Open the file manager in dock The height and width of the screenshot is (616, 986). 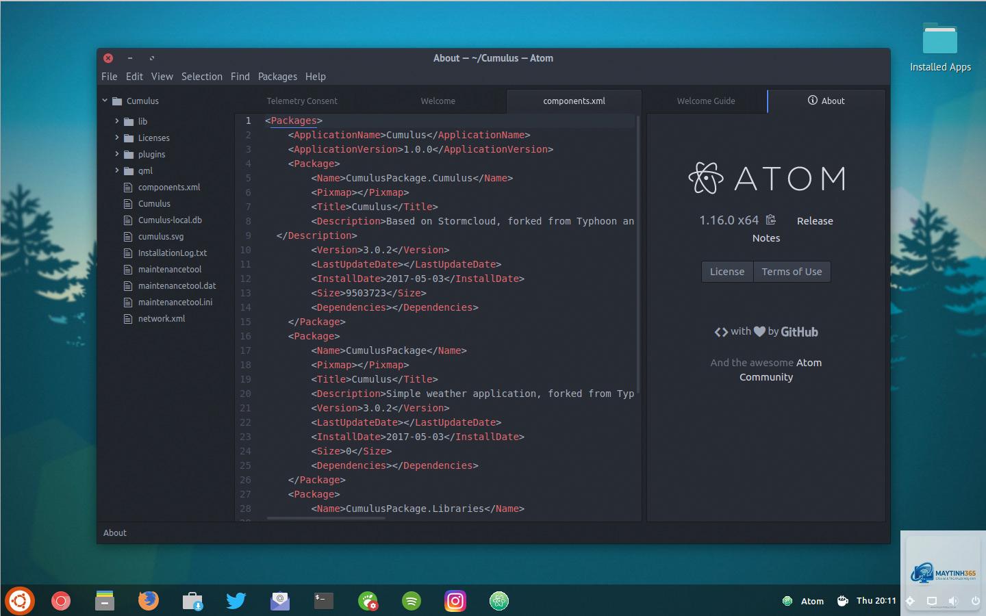point(104,600)
